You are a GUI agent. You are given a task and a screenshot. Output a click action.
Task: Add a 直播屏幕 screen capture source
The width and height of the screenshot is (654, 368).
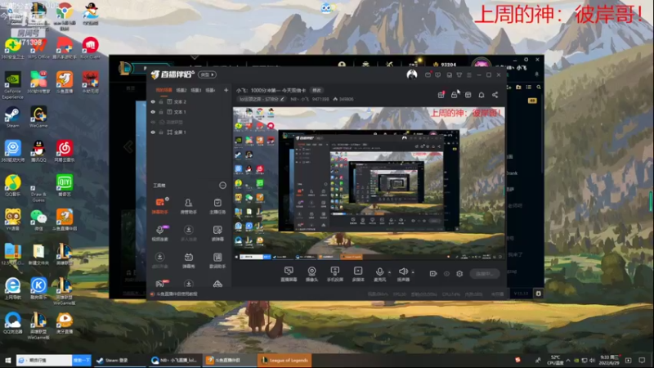click(289, 274)
